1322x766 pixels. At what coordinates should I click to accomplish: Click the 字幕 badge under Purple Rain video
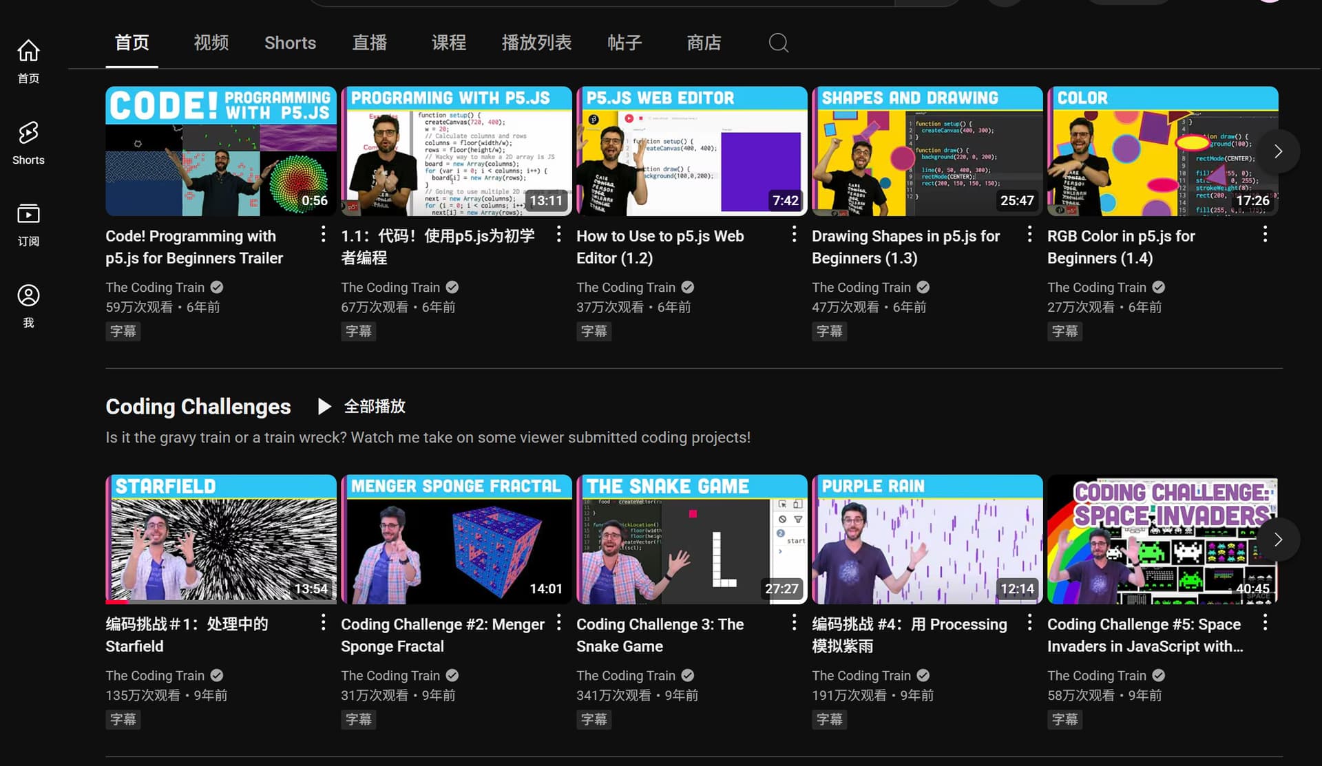click(829, 719)
